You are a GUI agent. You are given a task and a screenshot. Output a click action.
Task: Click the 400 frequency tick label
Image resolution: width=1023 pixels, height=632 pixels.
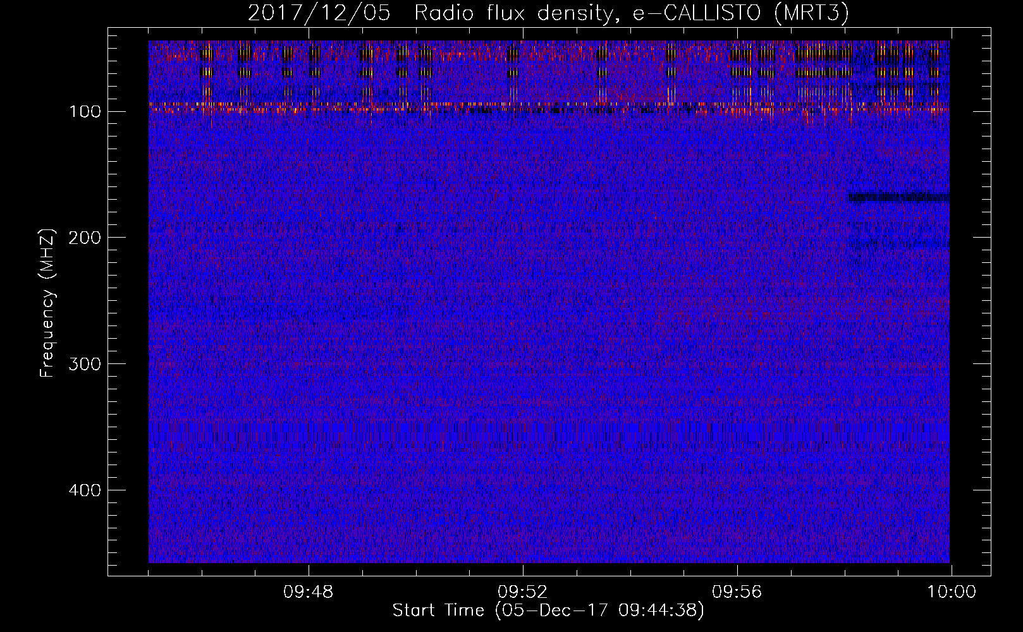[x=85, y=490]
